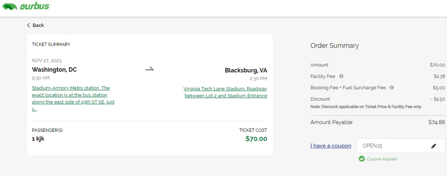447x176 pixels.
Task: Click the Back chevron arrow
Action: coord(29,25)
